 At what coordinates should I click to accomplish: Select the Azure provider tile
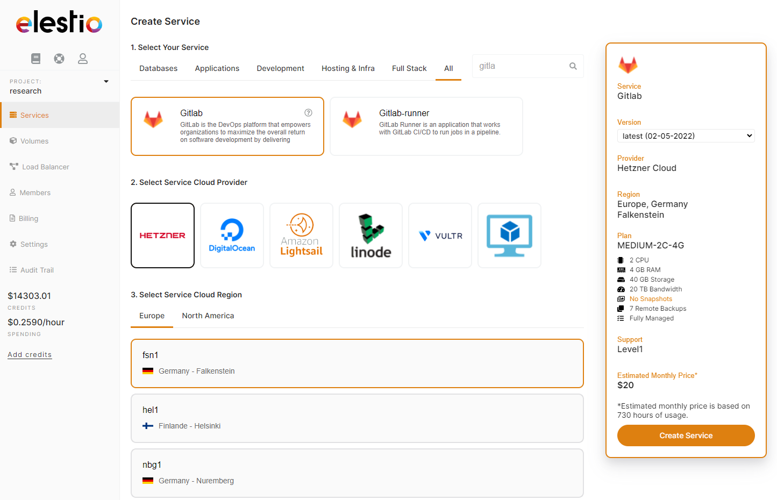[509, 235]
